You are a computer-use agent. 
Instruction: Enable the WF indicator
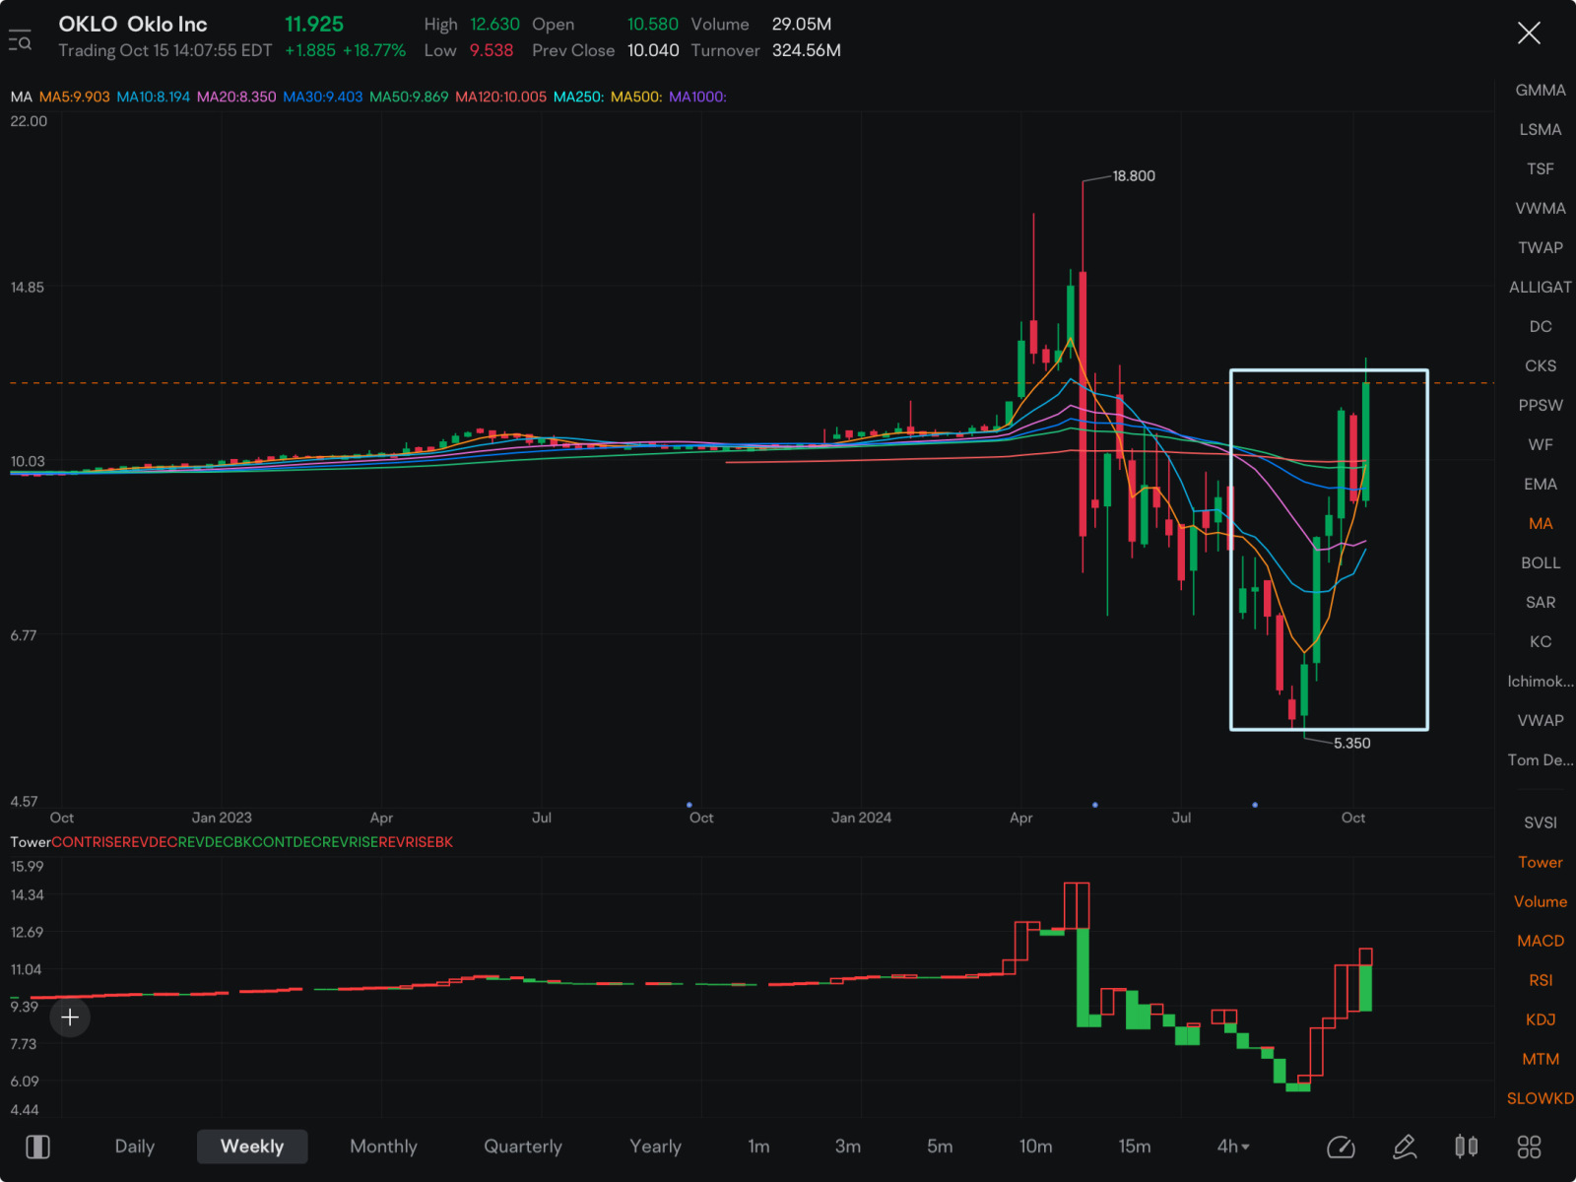(1541, 444)
